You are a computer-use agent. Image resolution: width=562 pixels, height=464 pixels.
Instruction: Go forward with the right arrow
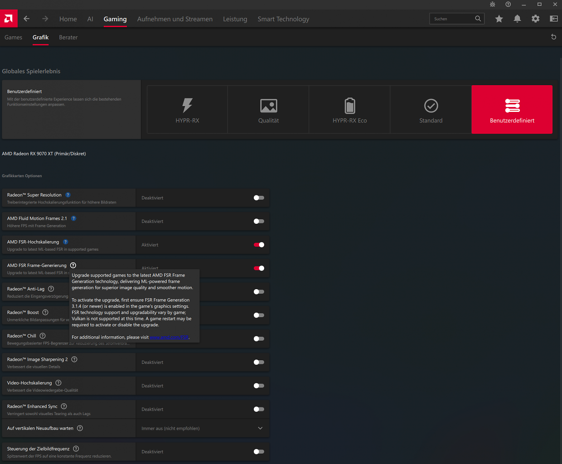click(x=45, y=19)
